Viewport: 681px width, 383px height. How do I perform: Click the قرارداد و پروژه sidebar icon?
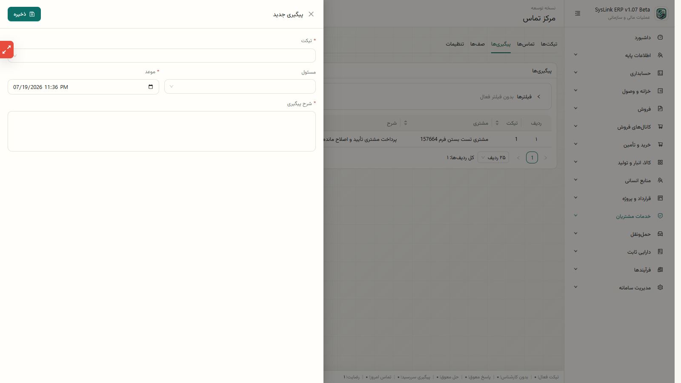pyautogui.click(x=660, y=198)
